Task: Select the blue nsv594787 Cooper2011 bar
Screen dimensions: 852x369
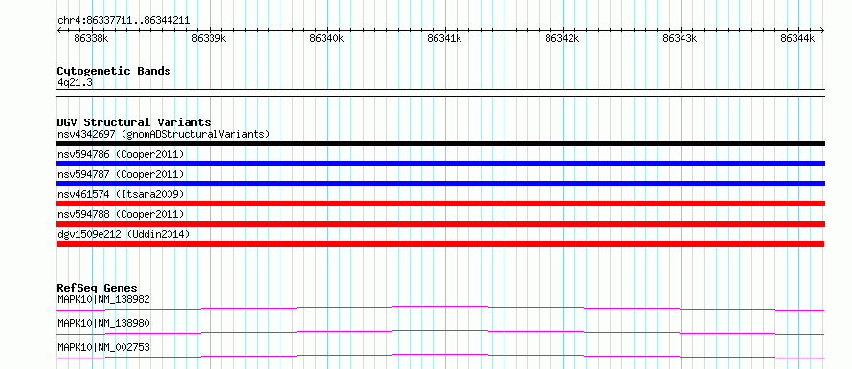Action: [440, 184]
